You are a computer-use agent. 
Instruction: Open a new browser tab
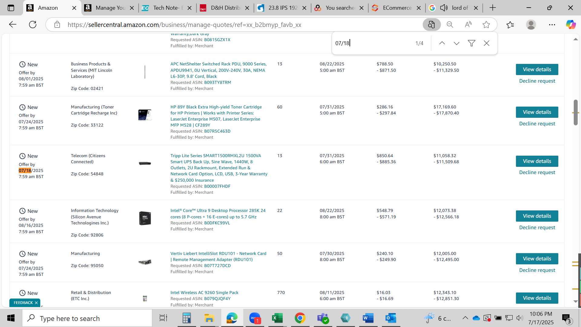(493, 8)
